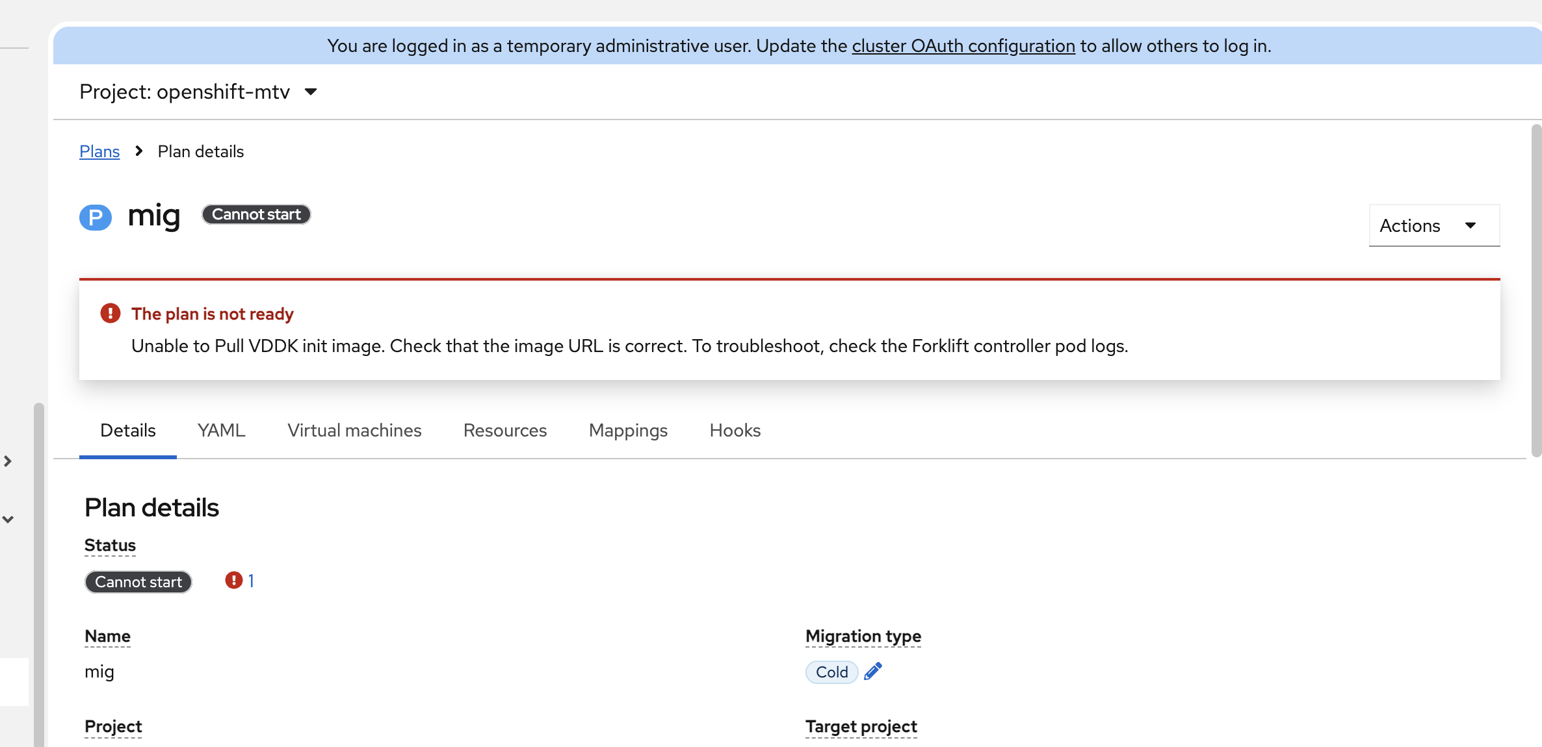Click the blue P plan resource icon

96,217
